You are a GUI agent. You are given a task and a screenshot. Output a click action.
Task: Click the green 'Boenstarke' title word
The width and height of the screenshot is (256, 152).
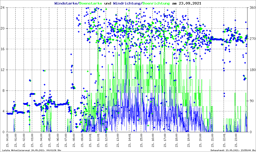(91, 4)
